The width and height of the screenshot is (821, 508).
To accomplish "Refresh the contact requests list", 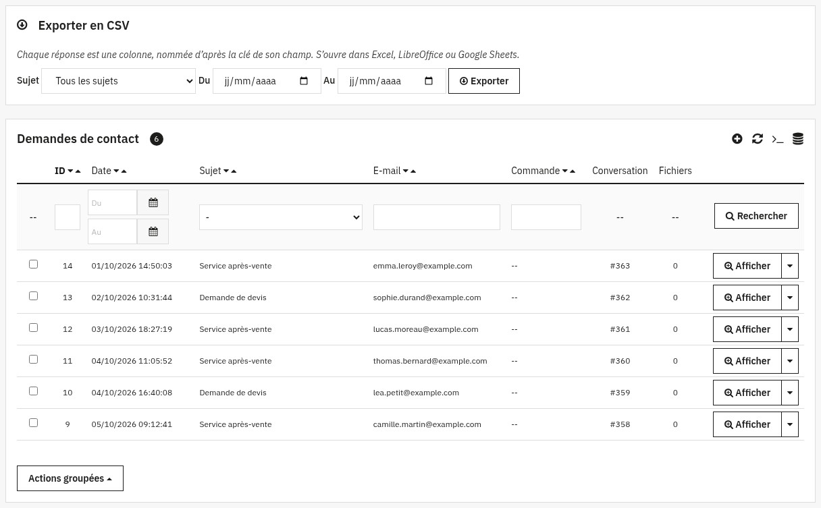I will pyautogui.click(x=758, y=138).
